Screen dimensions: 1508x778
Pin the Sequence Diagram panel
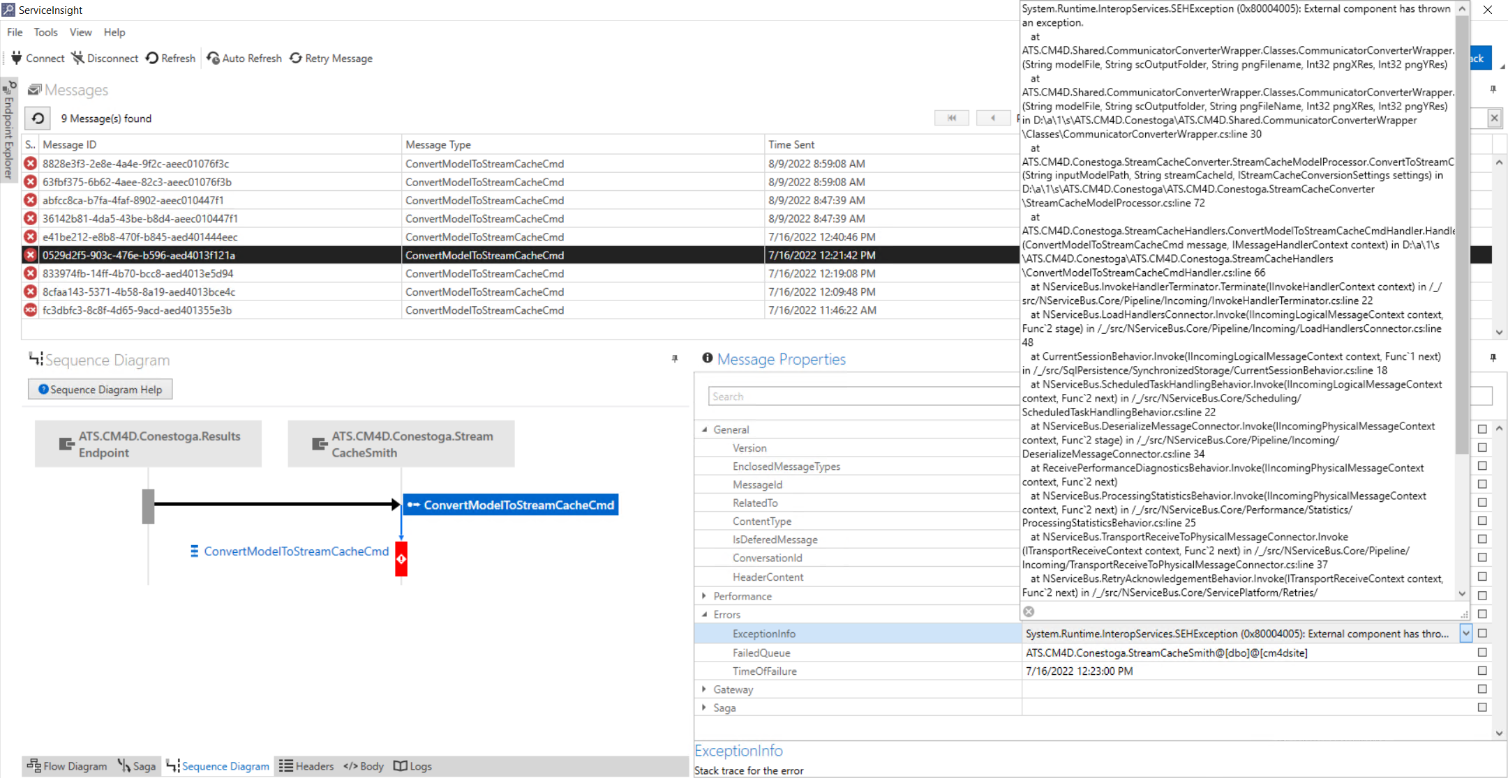675,359
